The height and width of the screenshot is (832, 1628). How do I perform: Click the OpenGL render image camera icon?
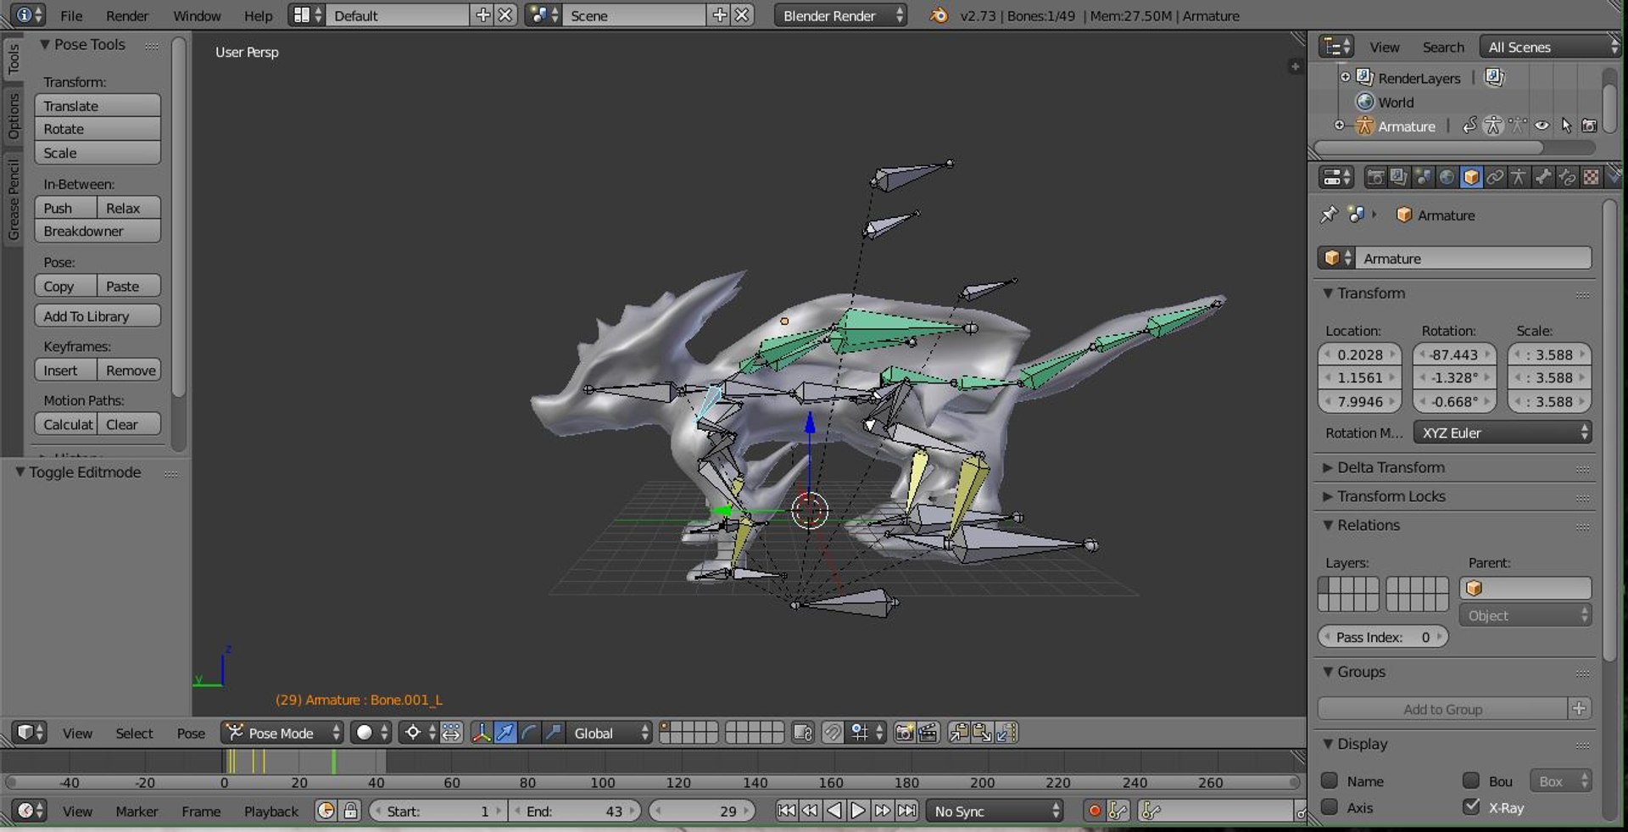click(904, 733)
